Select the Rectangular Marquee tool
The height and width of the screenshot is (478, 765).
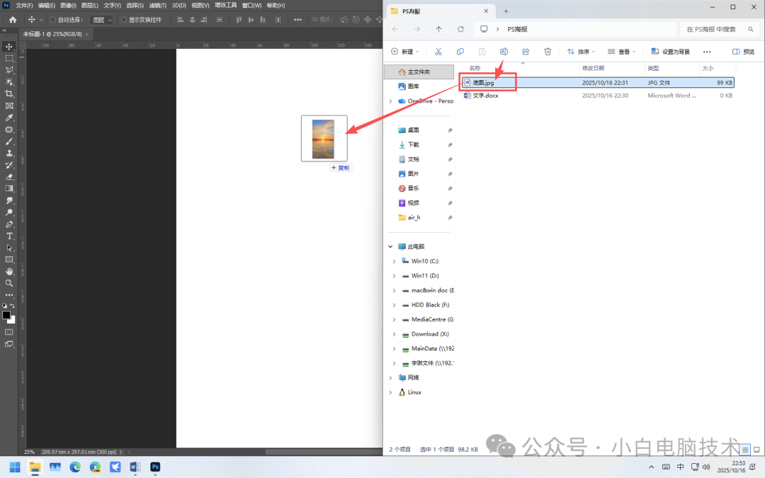click(x=8, y=58)
